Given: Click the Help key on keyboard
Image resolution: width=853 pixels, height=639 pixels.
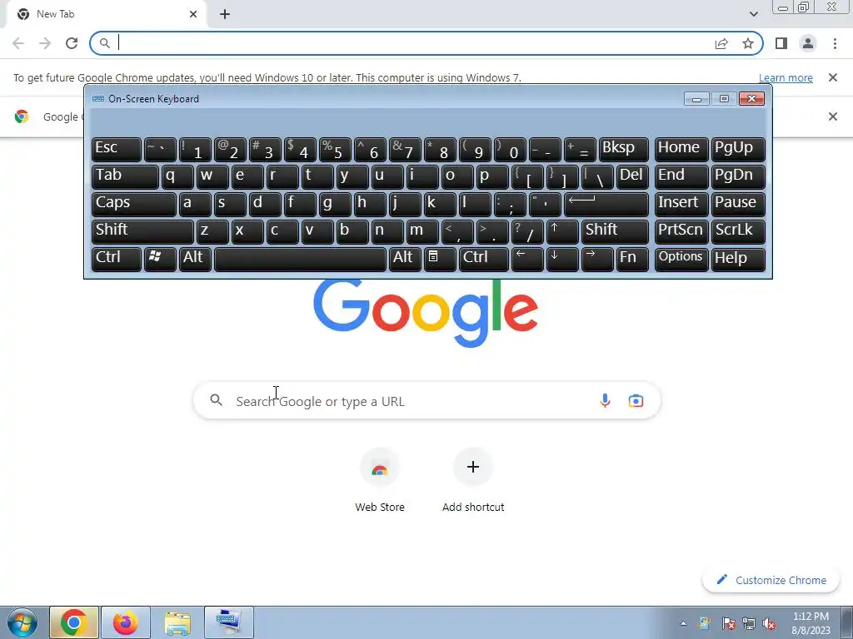Looking at the screenshot, I should tap(738, 259).
